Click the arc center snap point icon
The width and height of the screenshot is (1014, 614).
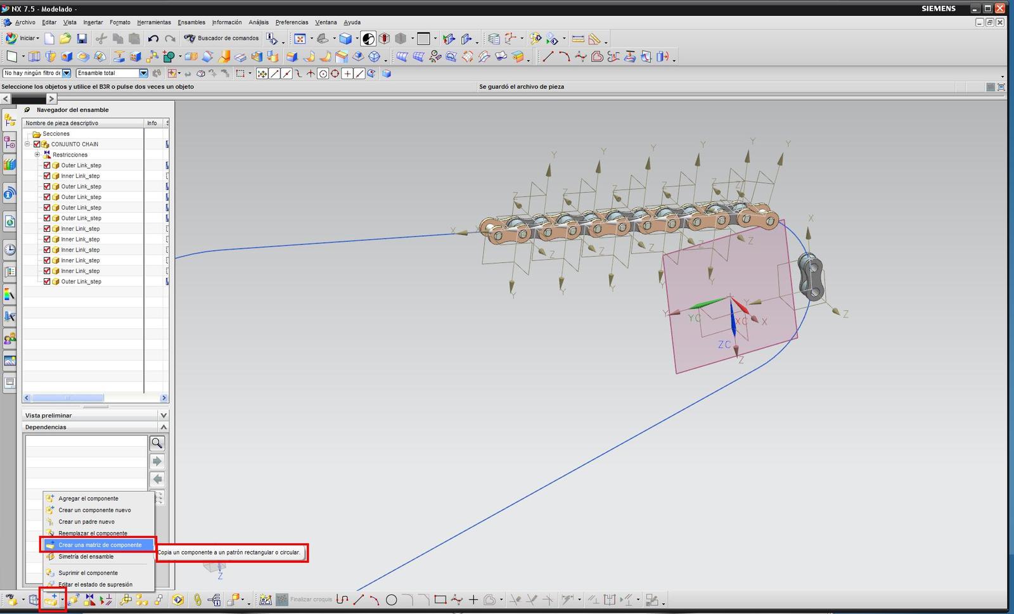(x=323, y=74)
